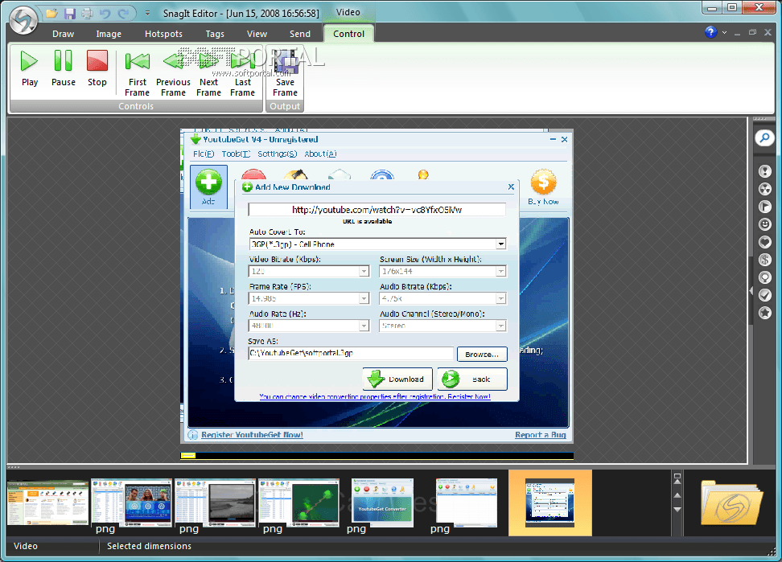
Task: Apply the pennant flag icon
Action: coord(764,207)
